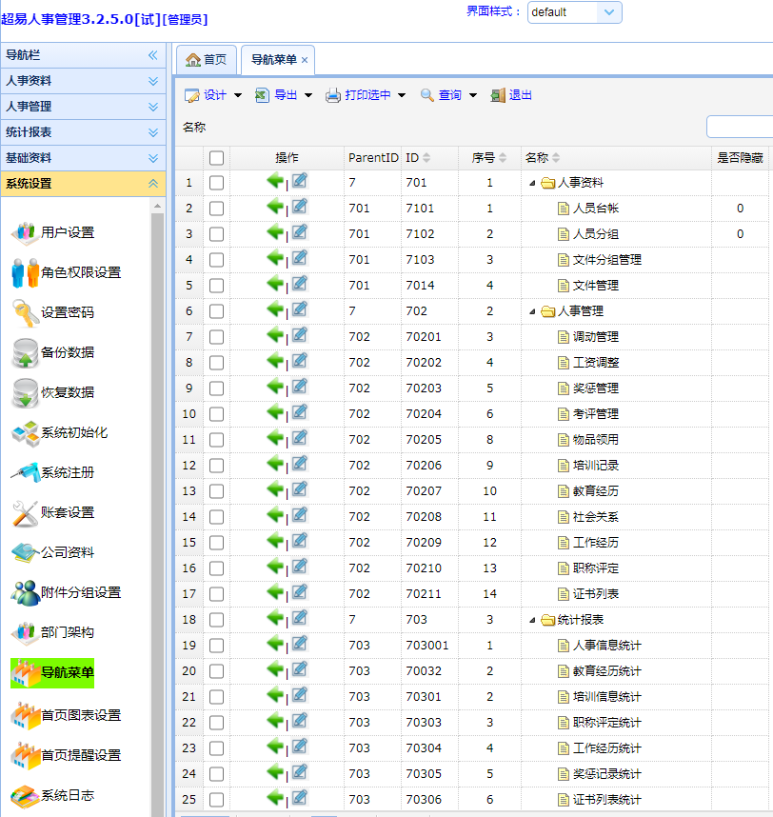Close the 导航菜单 tab
The image size is (773, 817).
pos(305,60)
